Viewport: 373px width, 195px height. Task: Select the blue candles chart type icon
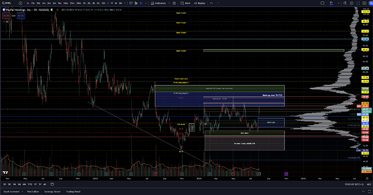141,3
